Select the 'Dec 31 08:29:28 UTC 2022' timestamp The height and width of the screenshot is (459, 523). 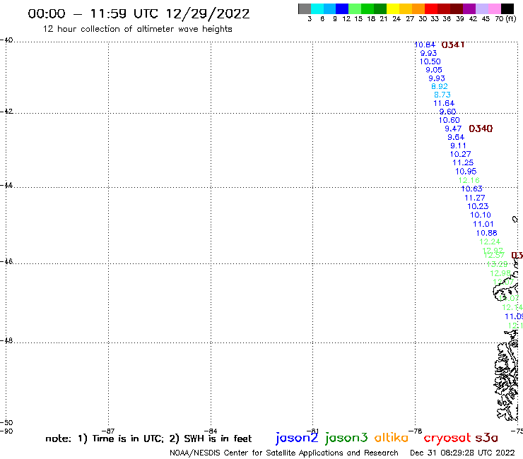click(x=462, y=453)
